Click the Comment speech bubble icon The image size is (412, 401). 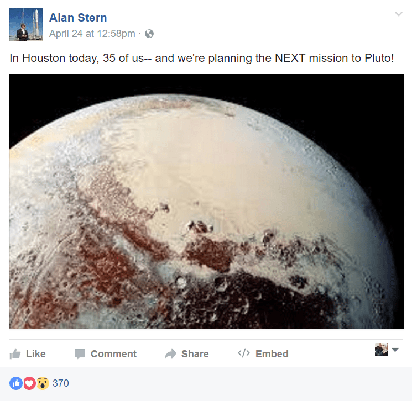(x=80, y=353)
